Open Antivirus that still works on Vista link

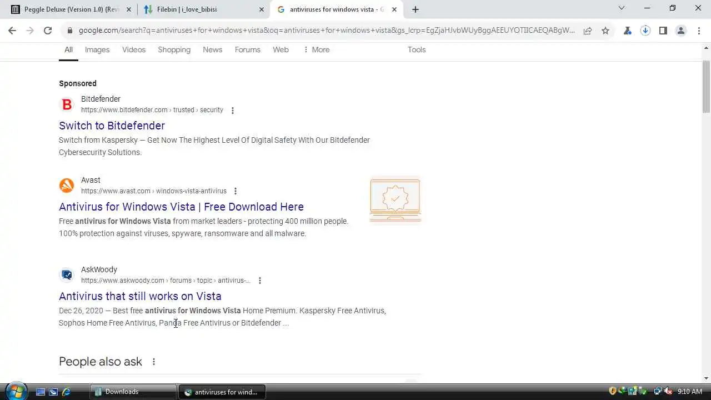140,296
